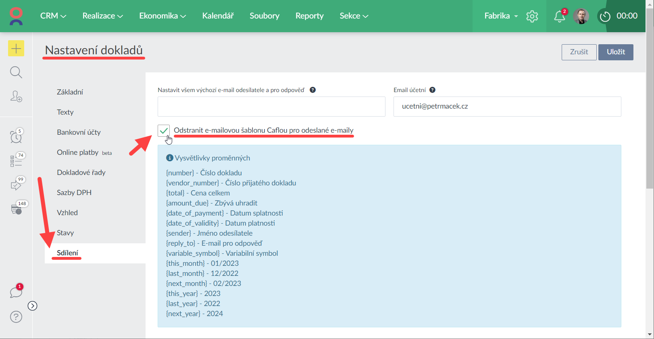654x339 pixels.
Task: Click the add contact person icon
Action: (16, 97)
